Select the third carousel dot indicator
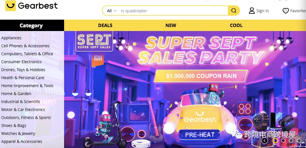The image size is (306, 148). 291,140
